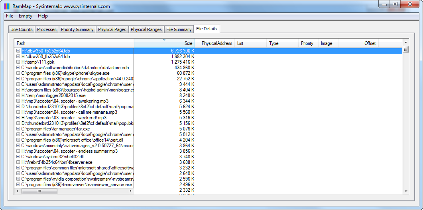Open the Empty menu
The width and height of the screenshot is (423, 210).
[26, 16]
